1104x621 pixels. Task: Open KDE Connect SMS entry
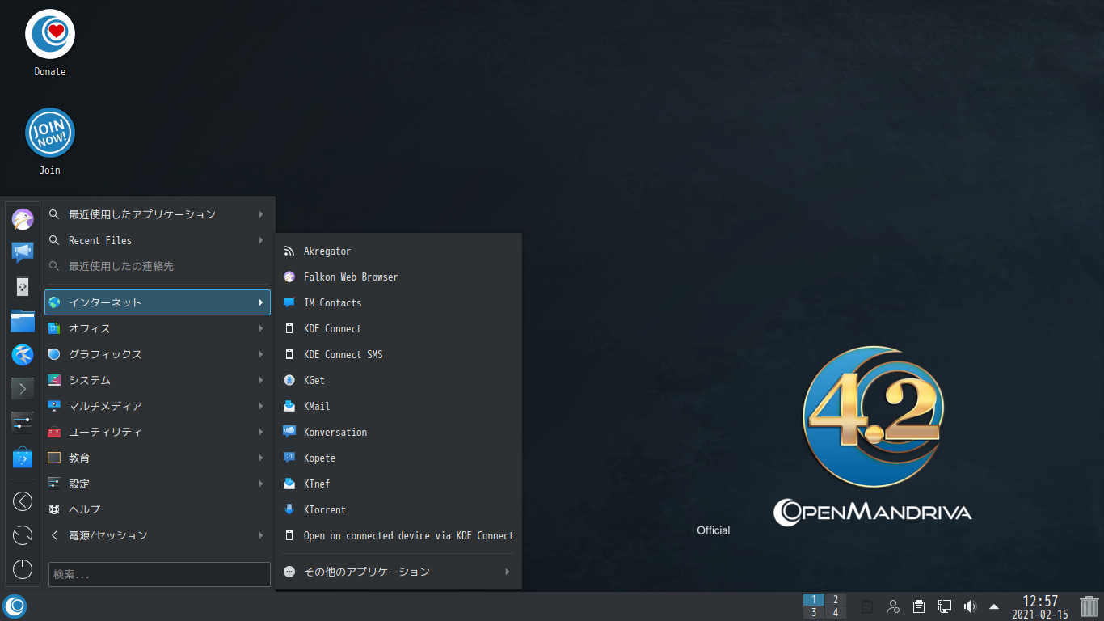(x=398, y=355)
